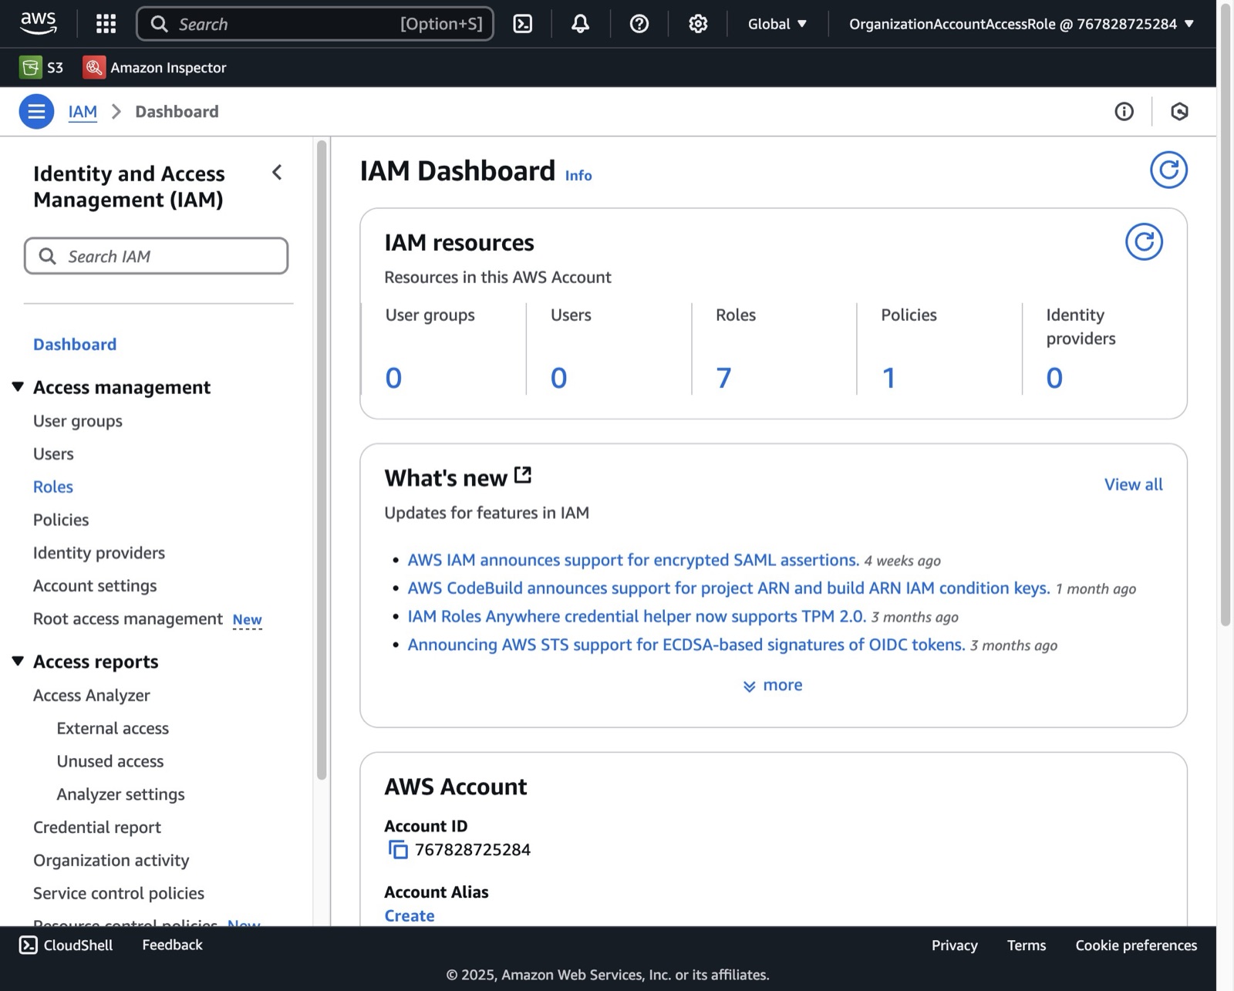
Task: Open the S3 favorite shortcut
Action: point(42,67)
